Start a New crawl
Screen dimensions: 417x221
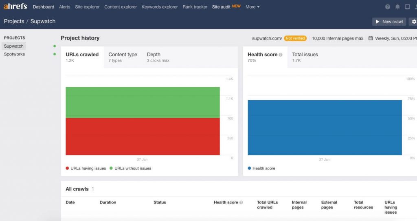click(389, 22)
